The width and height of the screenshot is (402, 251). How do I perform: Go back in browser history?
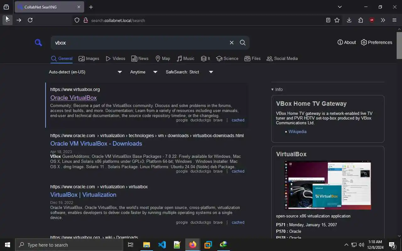pos(8,20)
